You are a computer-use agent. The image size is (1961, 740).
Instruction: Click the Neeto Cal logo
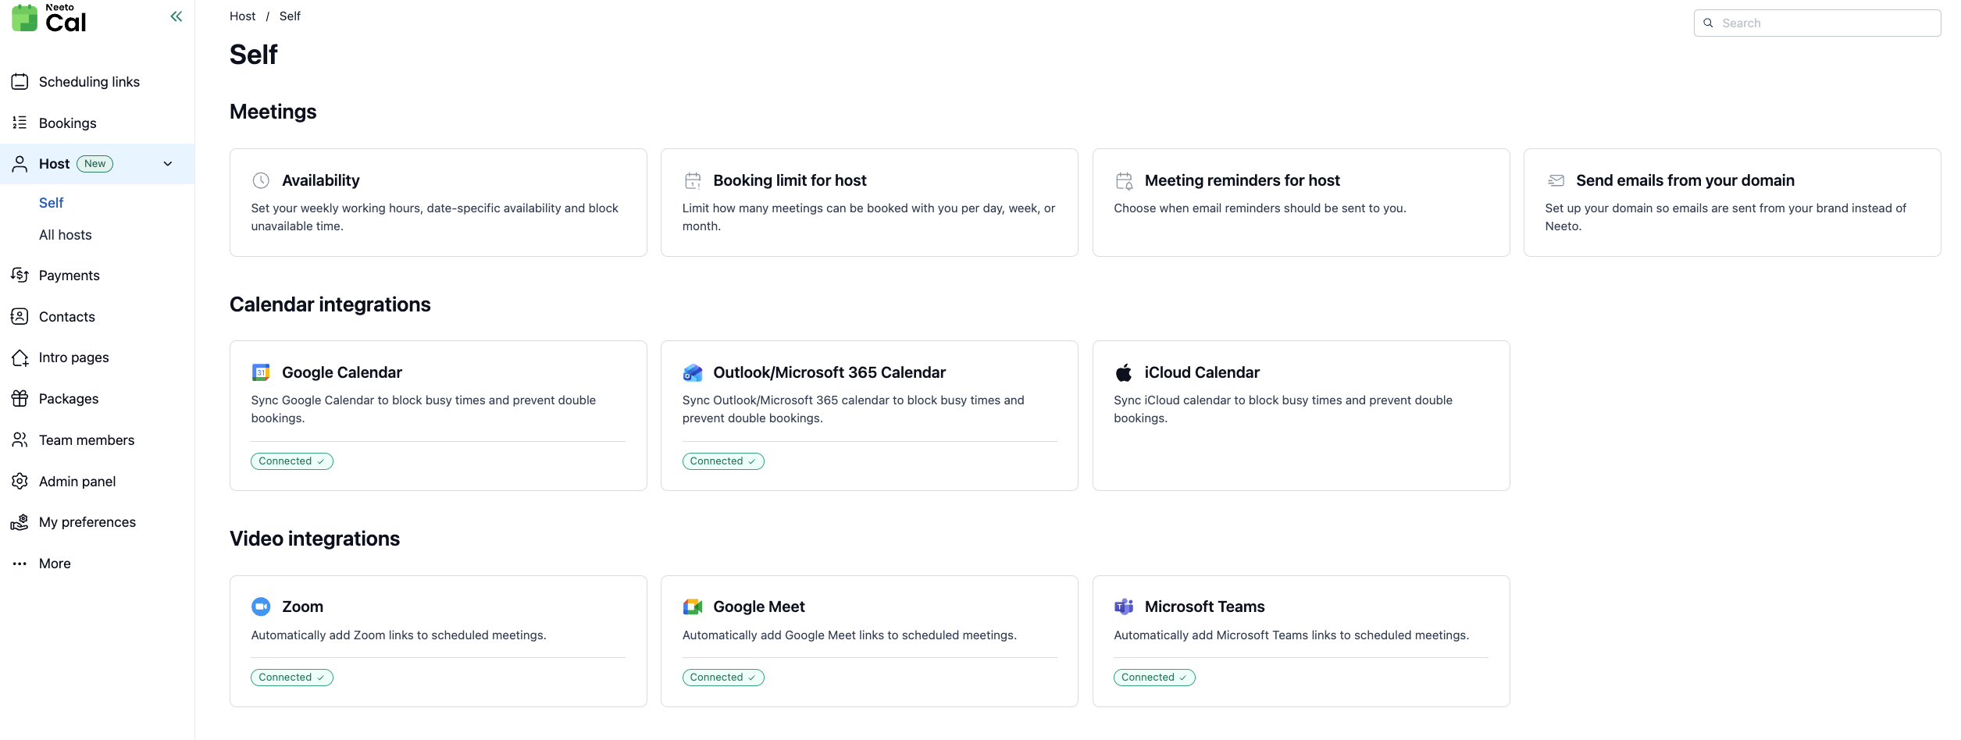tap(49, 18)
